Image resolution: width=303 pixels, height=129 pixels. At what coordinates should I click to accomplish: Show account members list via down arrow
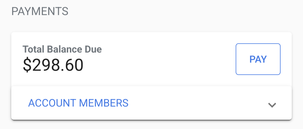[272, 105]
